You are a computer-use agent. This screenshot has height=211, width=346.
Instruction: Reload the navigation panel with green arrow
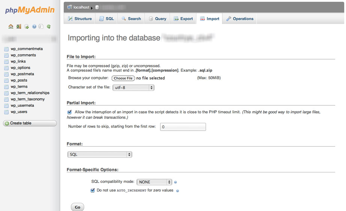click(x=49, y=27)
